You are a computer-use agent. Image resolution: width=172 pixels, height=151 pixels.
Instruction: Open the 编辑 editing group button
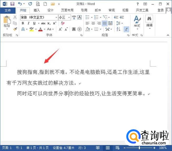pos(149,23)
